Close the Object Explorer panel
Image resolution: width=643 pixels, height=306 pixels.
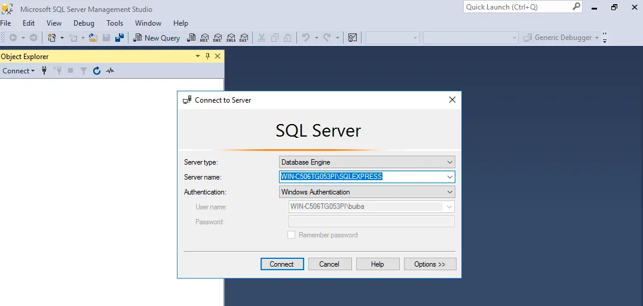[x=218, y=57]
